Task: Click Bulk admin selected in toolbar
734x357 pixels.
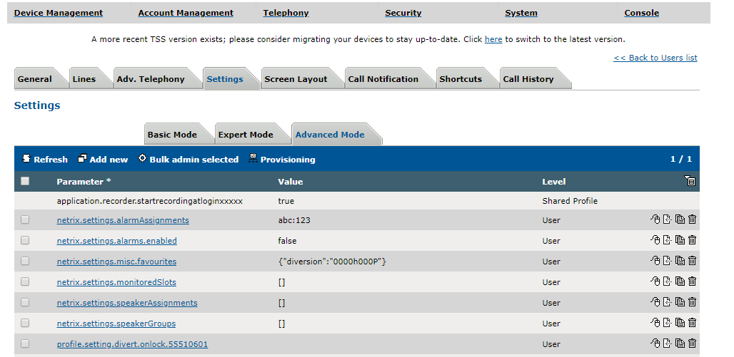Action: [188, 159]
